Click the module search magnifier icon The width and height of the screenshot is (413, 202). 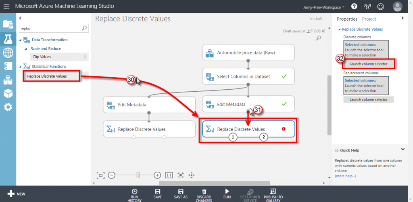click(84, 28)
